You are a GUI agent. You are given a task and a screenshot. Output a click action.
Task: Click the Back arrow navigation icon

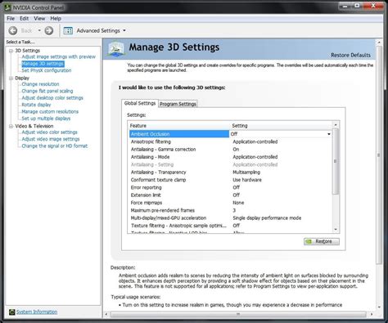click(13, 30)
